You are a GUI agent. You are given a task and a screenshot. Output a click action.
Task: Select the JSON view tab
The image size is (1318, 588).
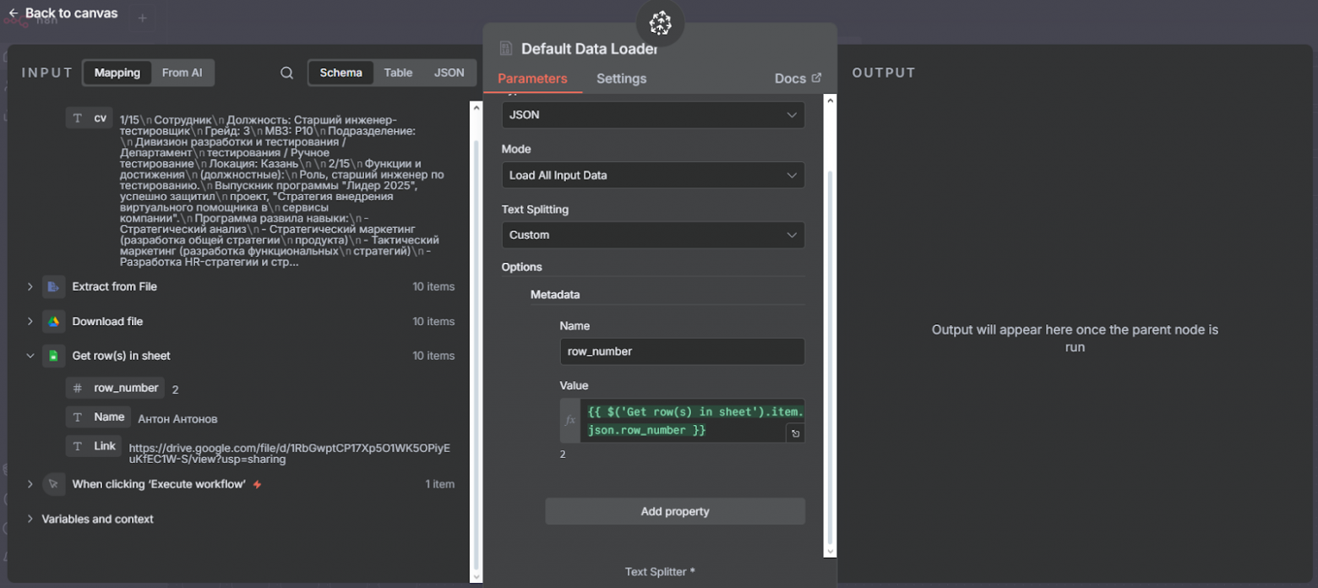[x=449, y=73]
